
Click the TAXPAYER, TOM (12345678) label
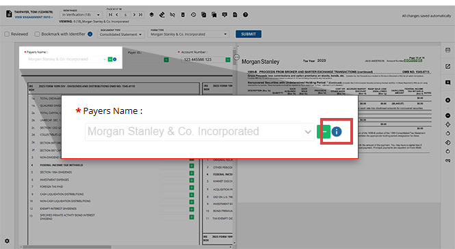(x=34, y=12)
